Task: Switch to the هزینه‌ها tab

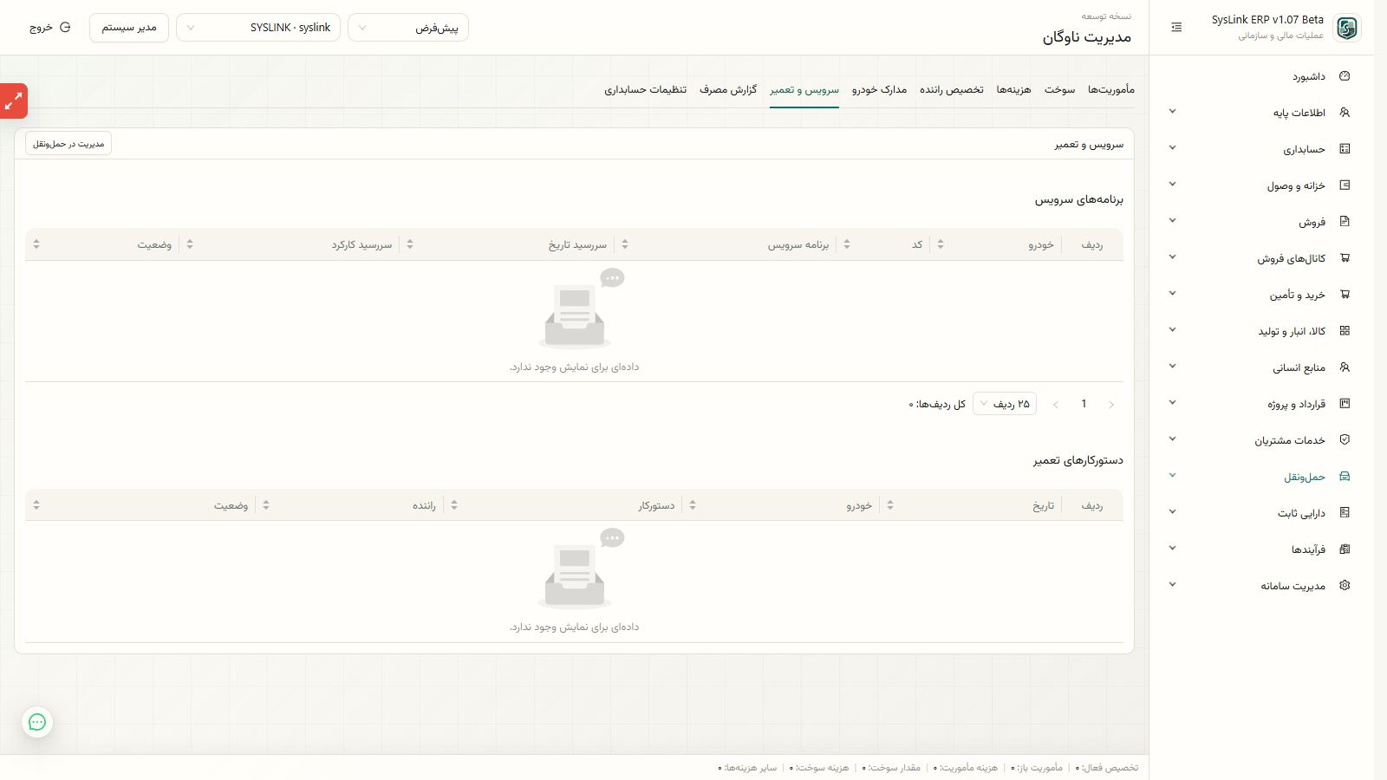Action: pyautogui.click(x=1013, y=90)
